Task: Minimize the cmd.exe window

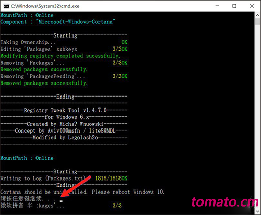Action: pyautogui.click(x=217, y=6)
